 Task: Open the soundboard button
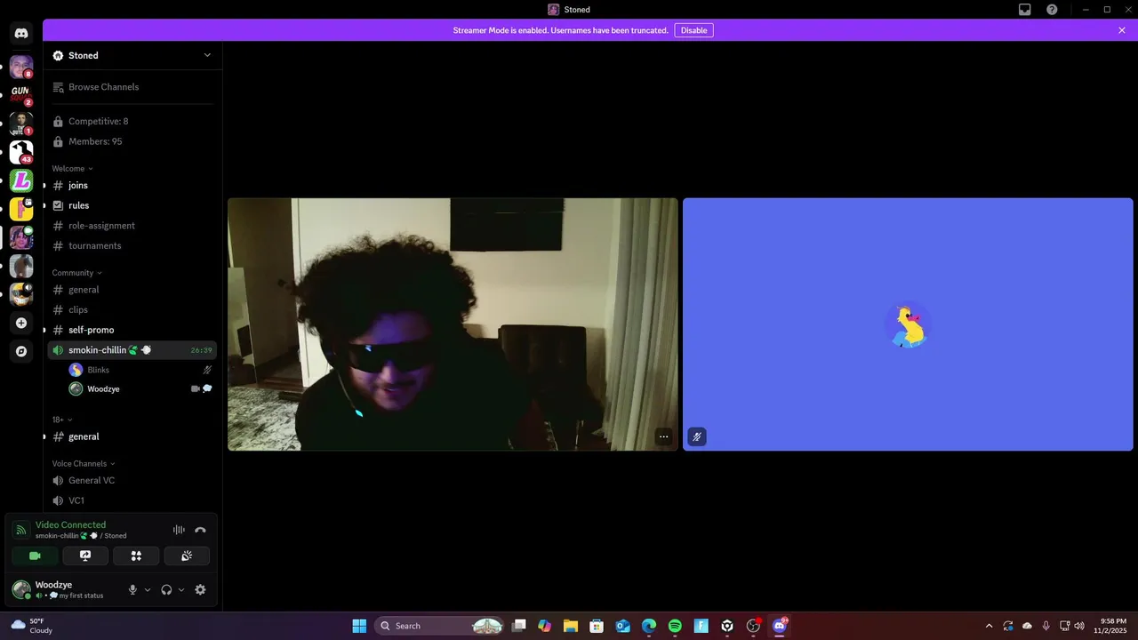coord(187,556)
